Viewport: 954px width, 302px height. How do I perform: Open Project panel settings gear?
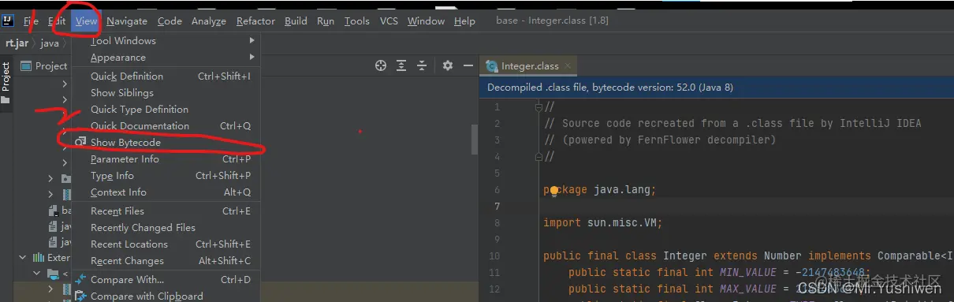pyautogui.click(x=448, y=66)
